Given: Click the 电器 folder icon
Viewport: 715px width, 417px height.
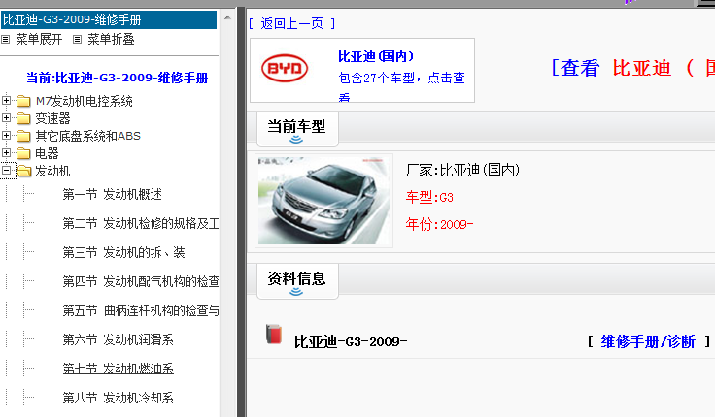Looking at the screenshot, I should (23, 153).
